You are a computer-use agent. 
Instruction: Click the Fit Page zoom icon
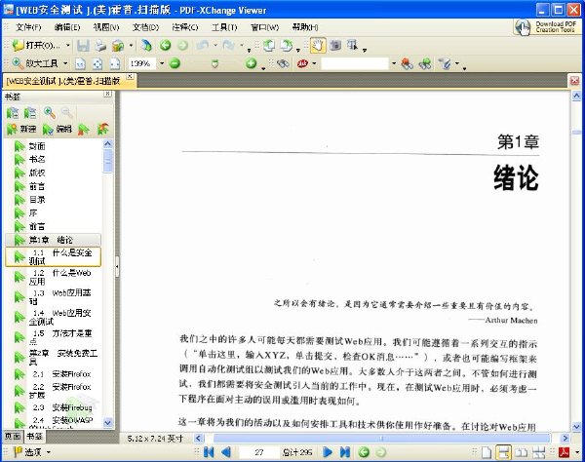click(x=97, y=63)
